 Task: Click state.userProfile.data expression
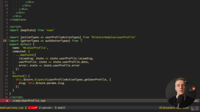(70, 62)
